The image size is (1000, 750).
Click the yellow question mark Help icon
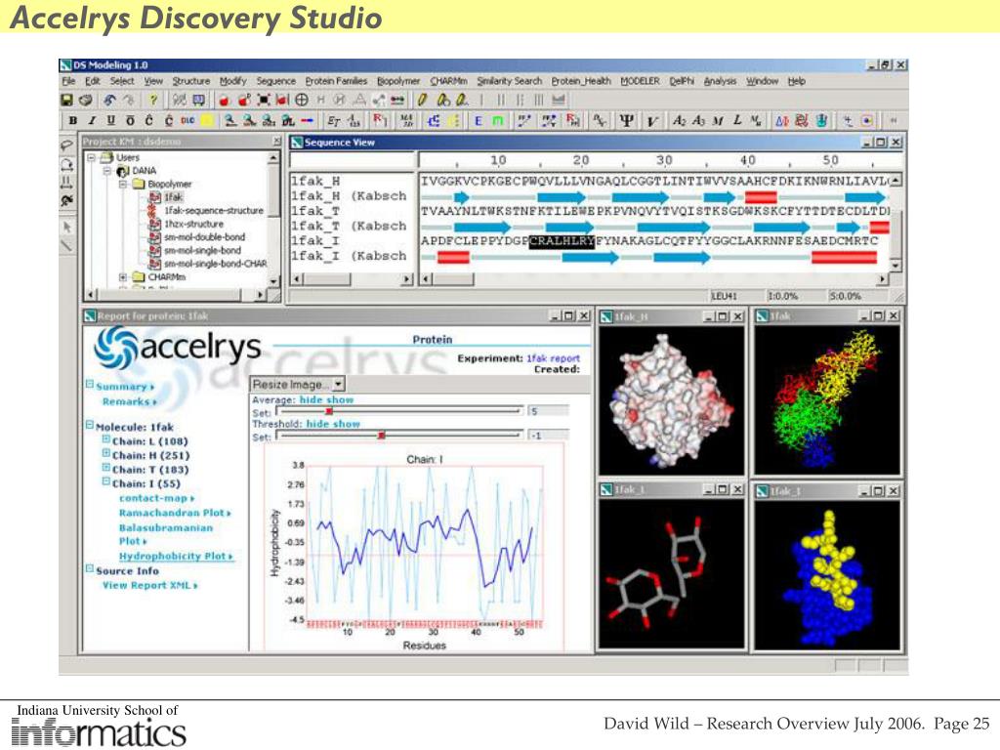pyautogui.click(x=153, y=101)
